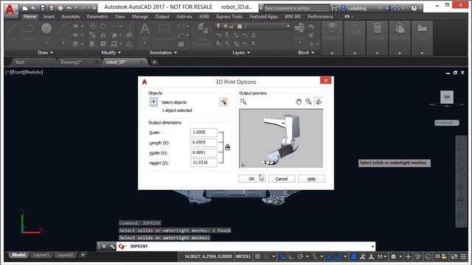Open the cadablog account dropdown
Image resolution: width=472 pixels, height=265 pixels.
[x=381, y=8]
